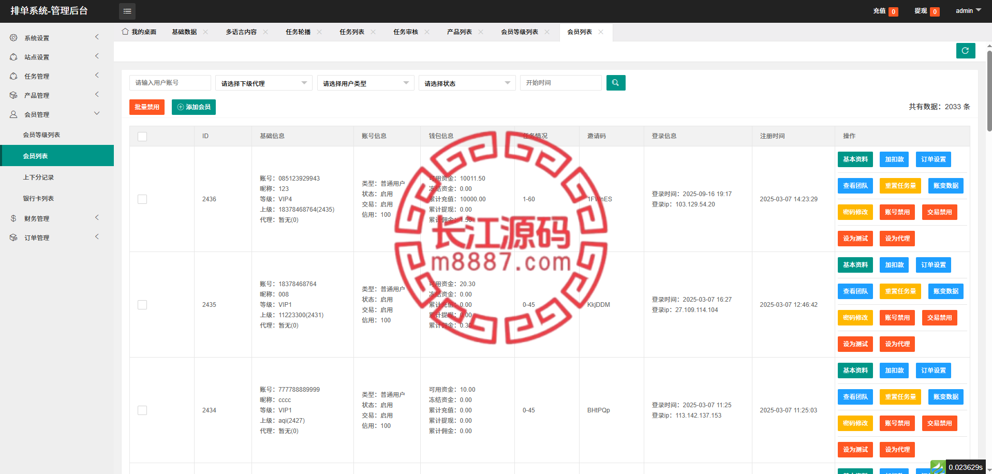Screen dimensions: 992x474
Task: Open 上下分记录 in the sidebar
Action: point(57,177)
